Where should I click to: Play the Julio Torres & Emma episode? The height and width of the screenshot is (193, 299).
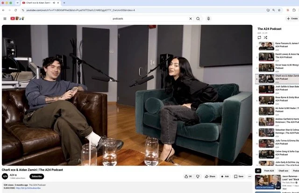(x=277, y=143)
